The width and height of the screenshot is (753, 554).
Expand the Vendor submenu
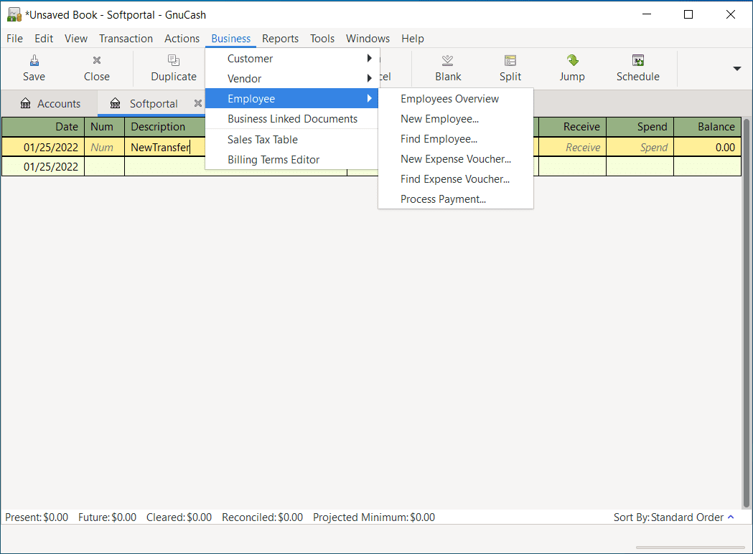pyautogui.click(x=292, y=79)
